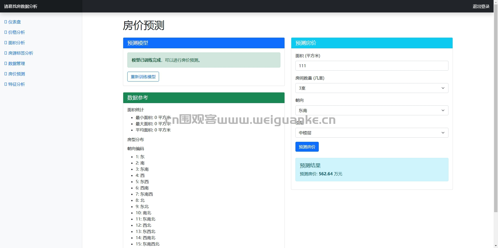
Task: Click list item 7: 东南西
Action: [x=144, y=194]
